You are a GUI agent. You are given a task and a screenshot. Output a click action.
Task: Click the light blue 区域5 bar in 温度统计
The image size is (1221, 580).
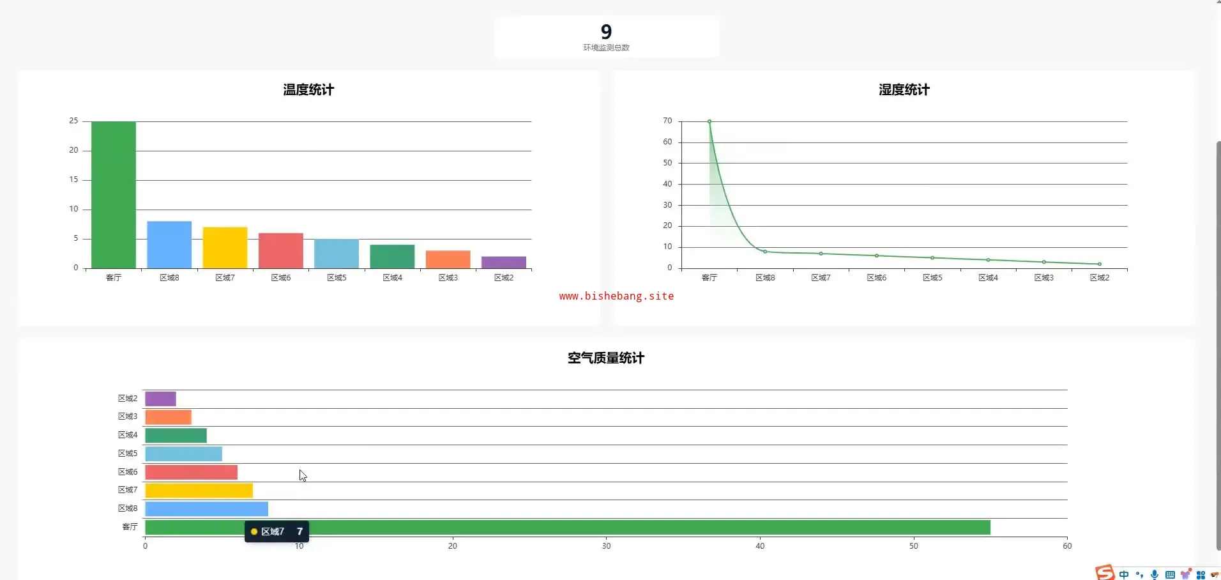337,254
